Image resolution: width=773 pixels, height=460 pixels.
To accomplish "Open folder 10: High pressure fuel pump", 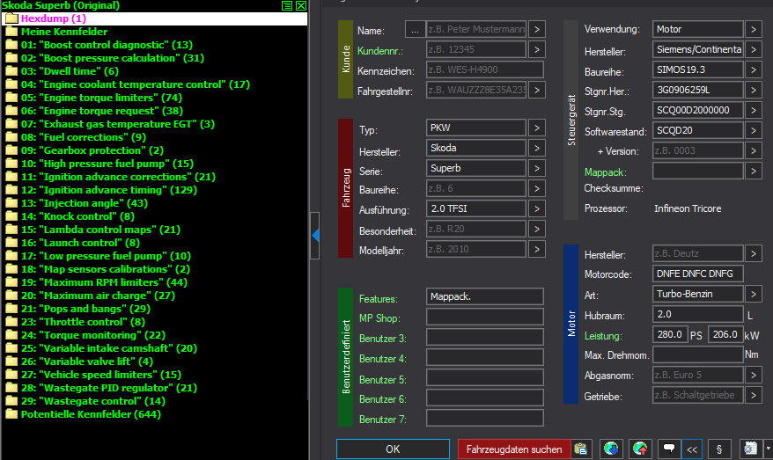I will point(107,164).
